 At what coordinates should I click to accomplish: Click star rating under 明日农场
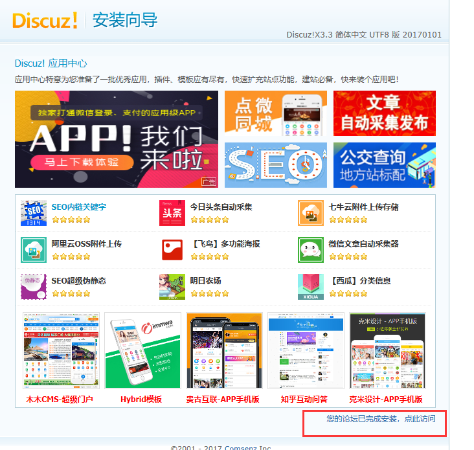pyautogui.click(x=210, y=293)
